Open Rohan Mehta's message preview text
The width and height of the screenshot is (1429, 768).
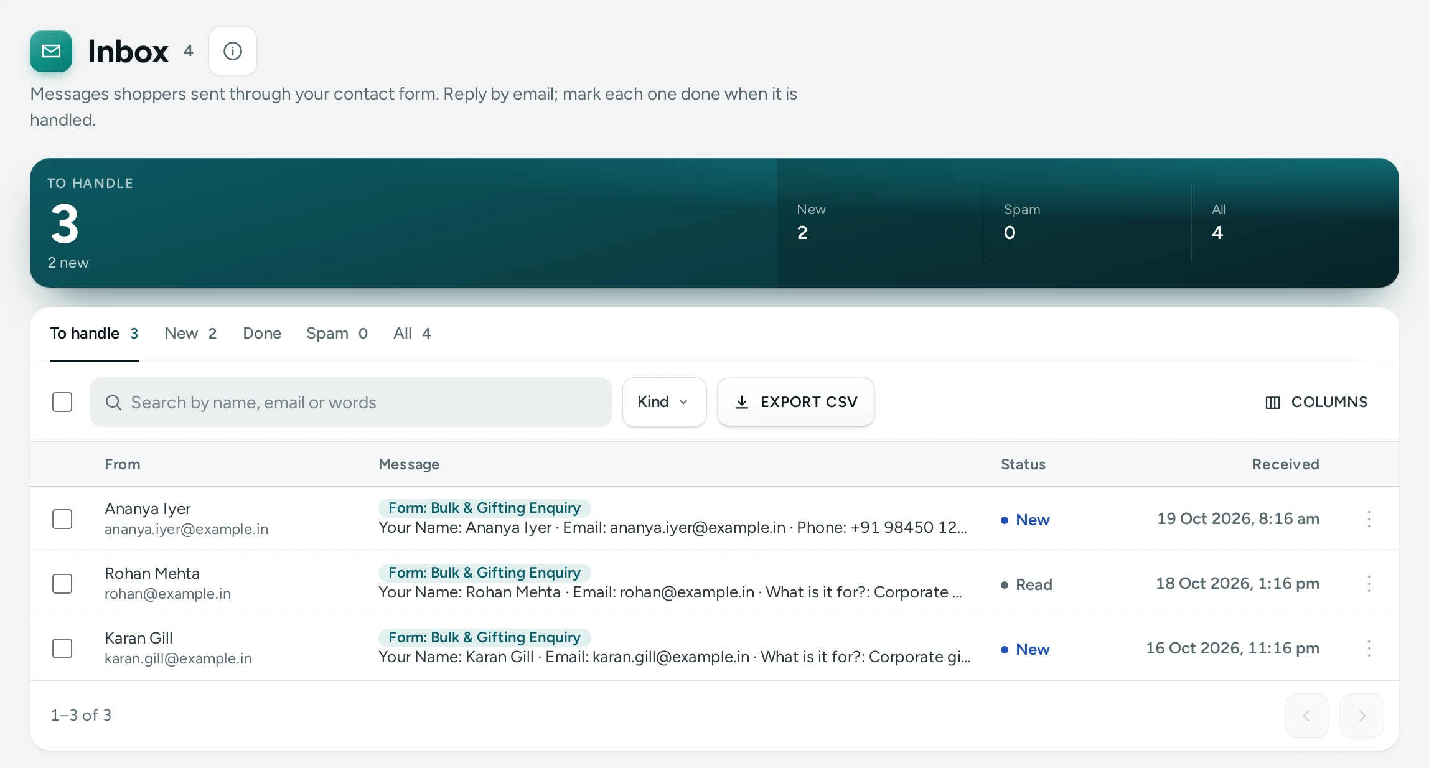[x=670, y=592]
